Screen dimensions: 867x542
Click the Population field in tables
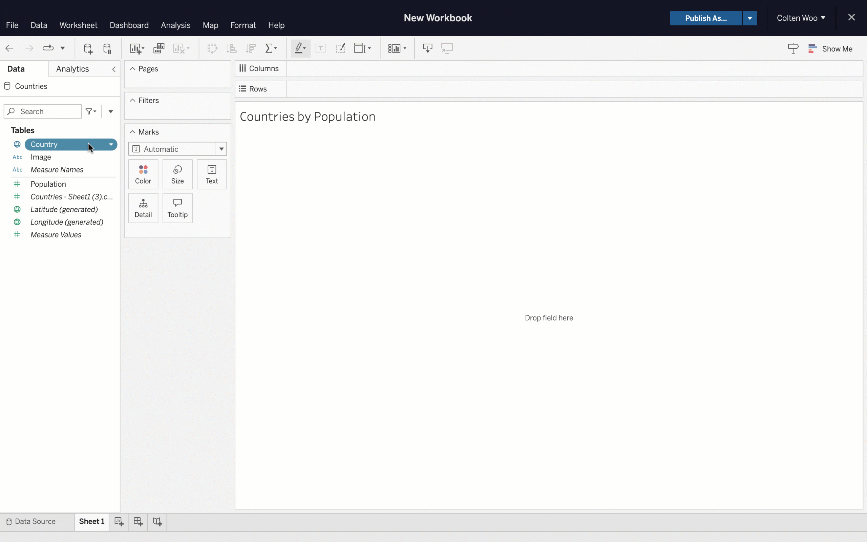(x=48, y=184)
